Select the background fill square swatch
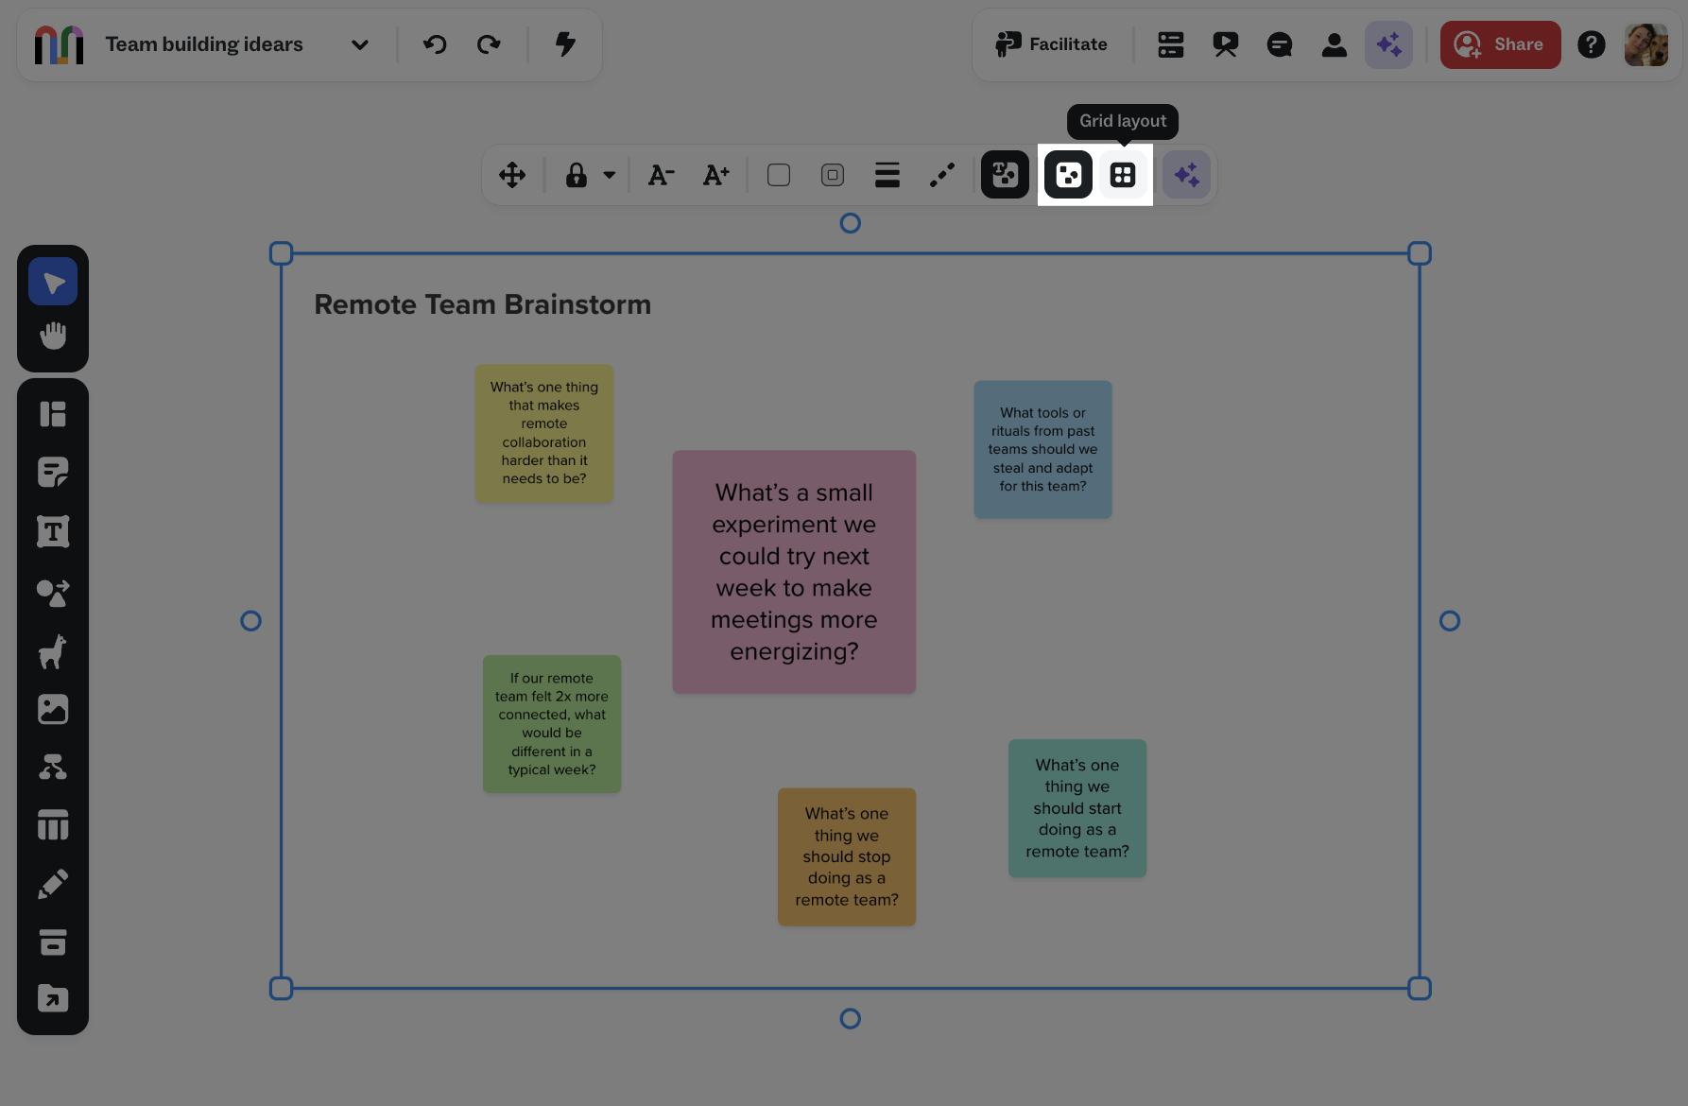This screenshot has height=1106, width=1688. point(779,175)
